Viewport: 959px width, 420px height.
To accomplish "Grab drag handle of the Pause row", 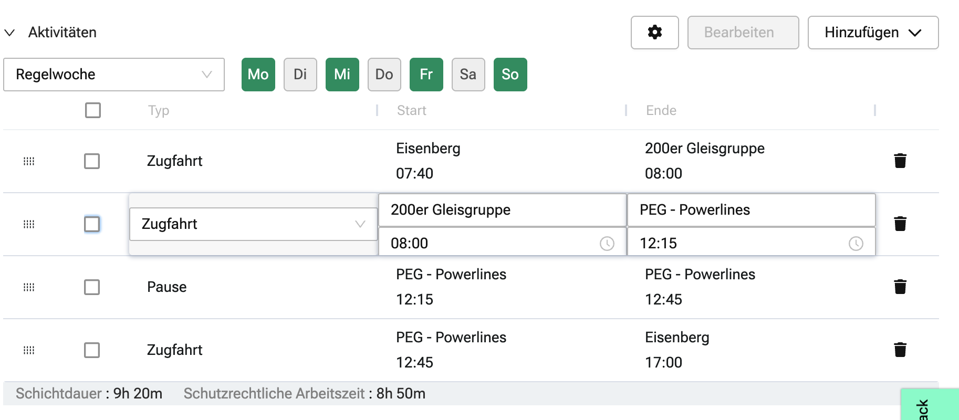I will click(x=29, y=287).
